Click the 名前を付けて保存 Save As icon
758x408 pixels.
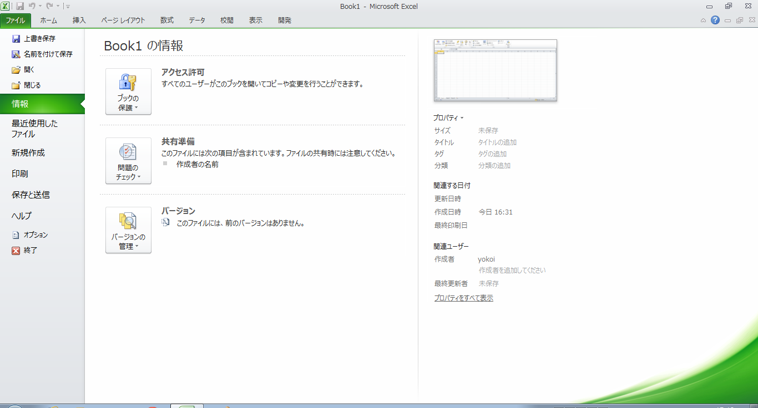(x=16, y=54)
